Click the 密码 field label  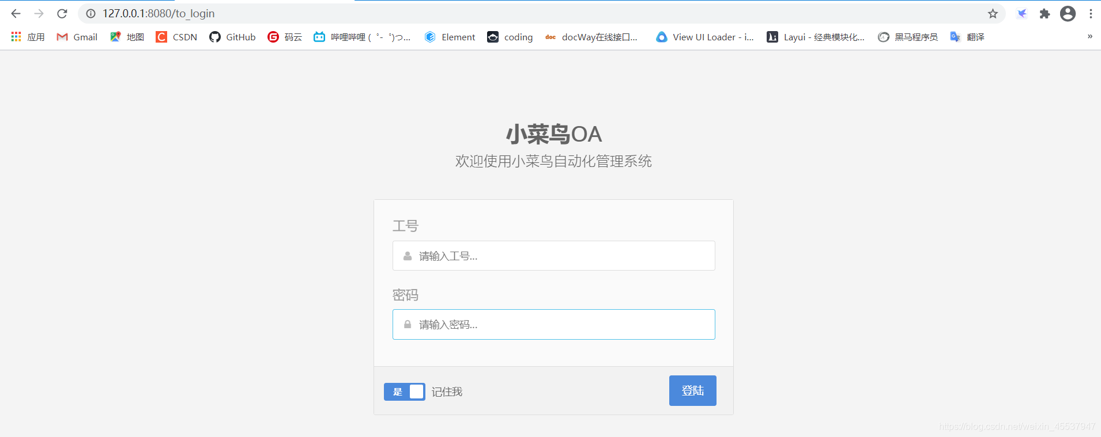tap(405, 295)
